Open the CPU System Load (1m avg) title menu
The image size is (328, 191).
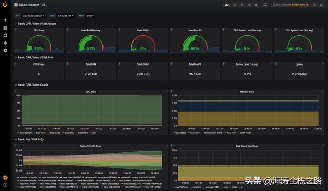coord(247,30)
